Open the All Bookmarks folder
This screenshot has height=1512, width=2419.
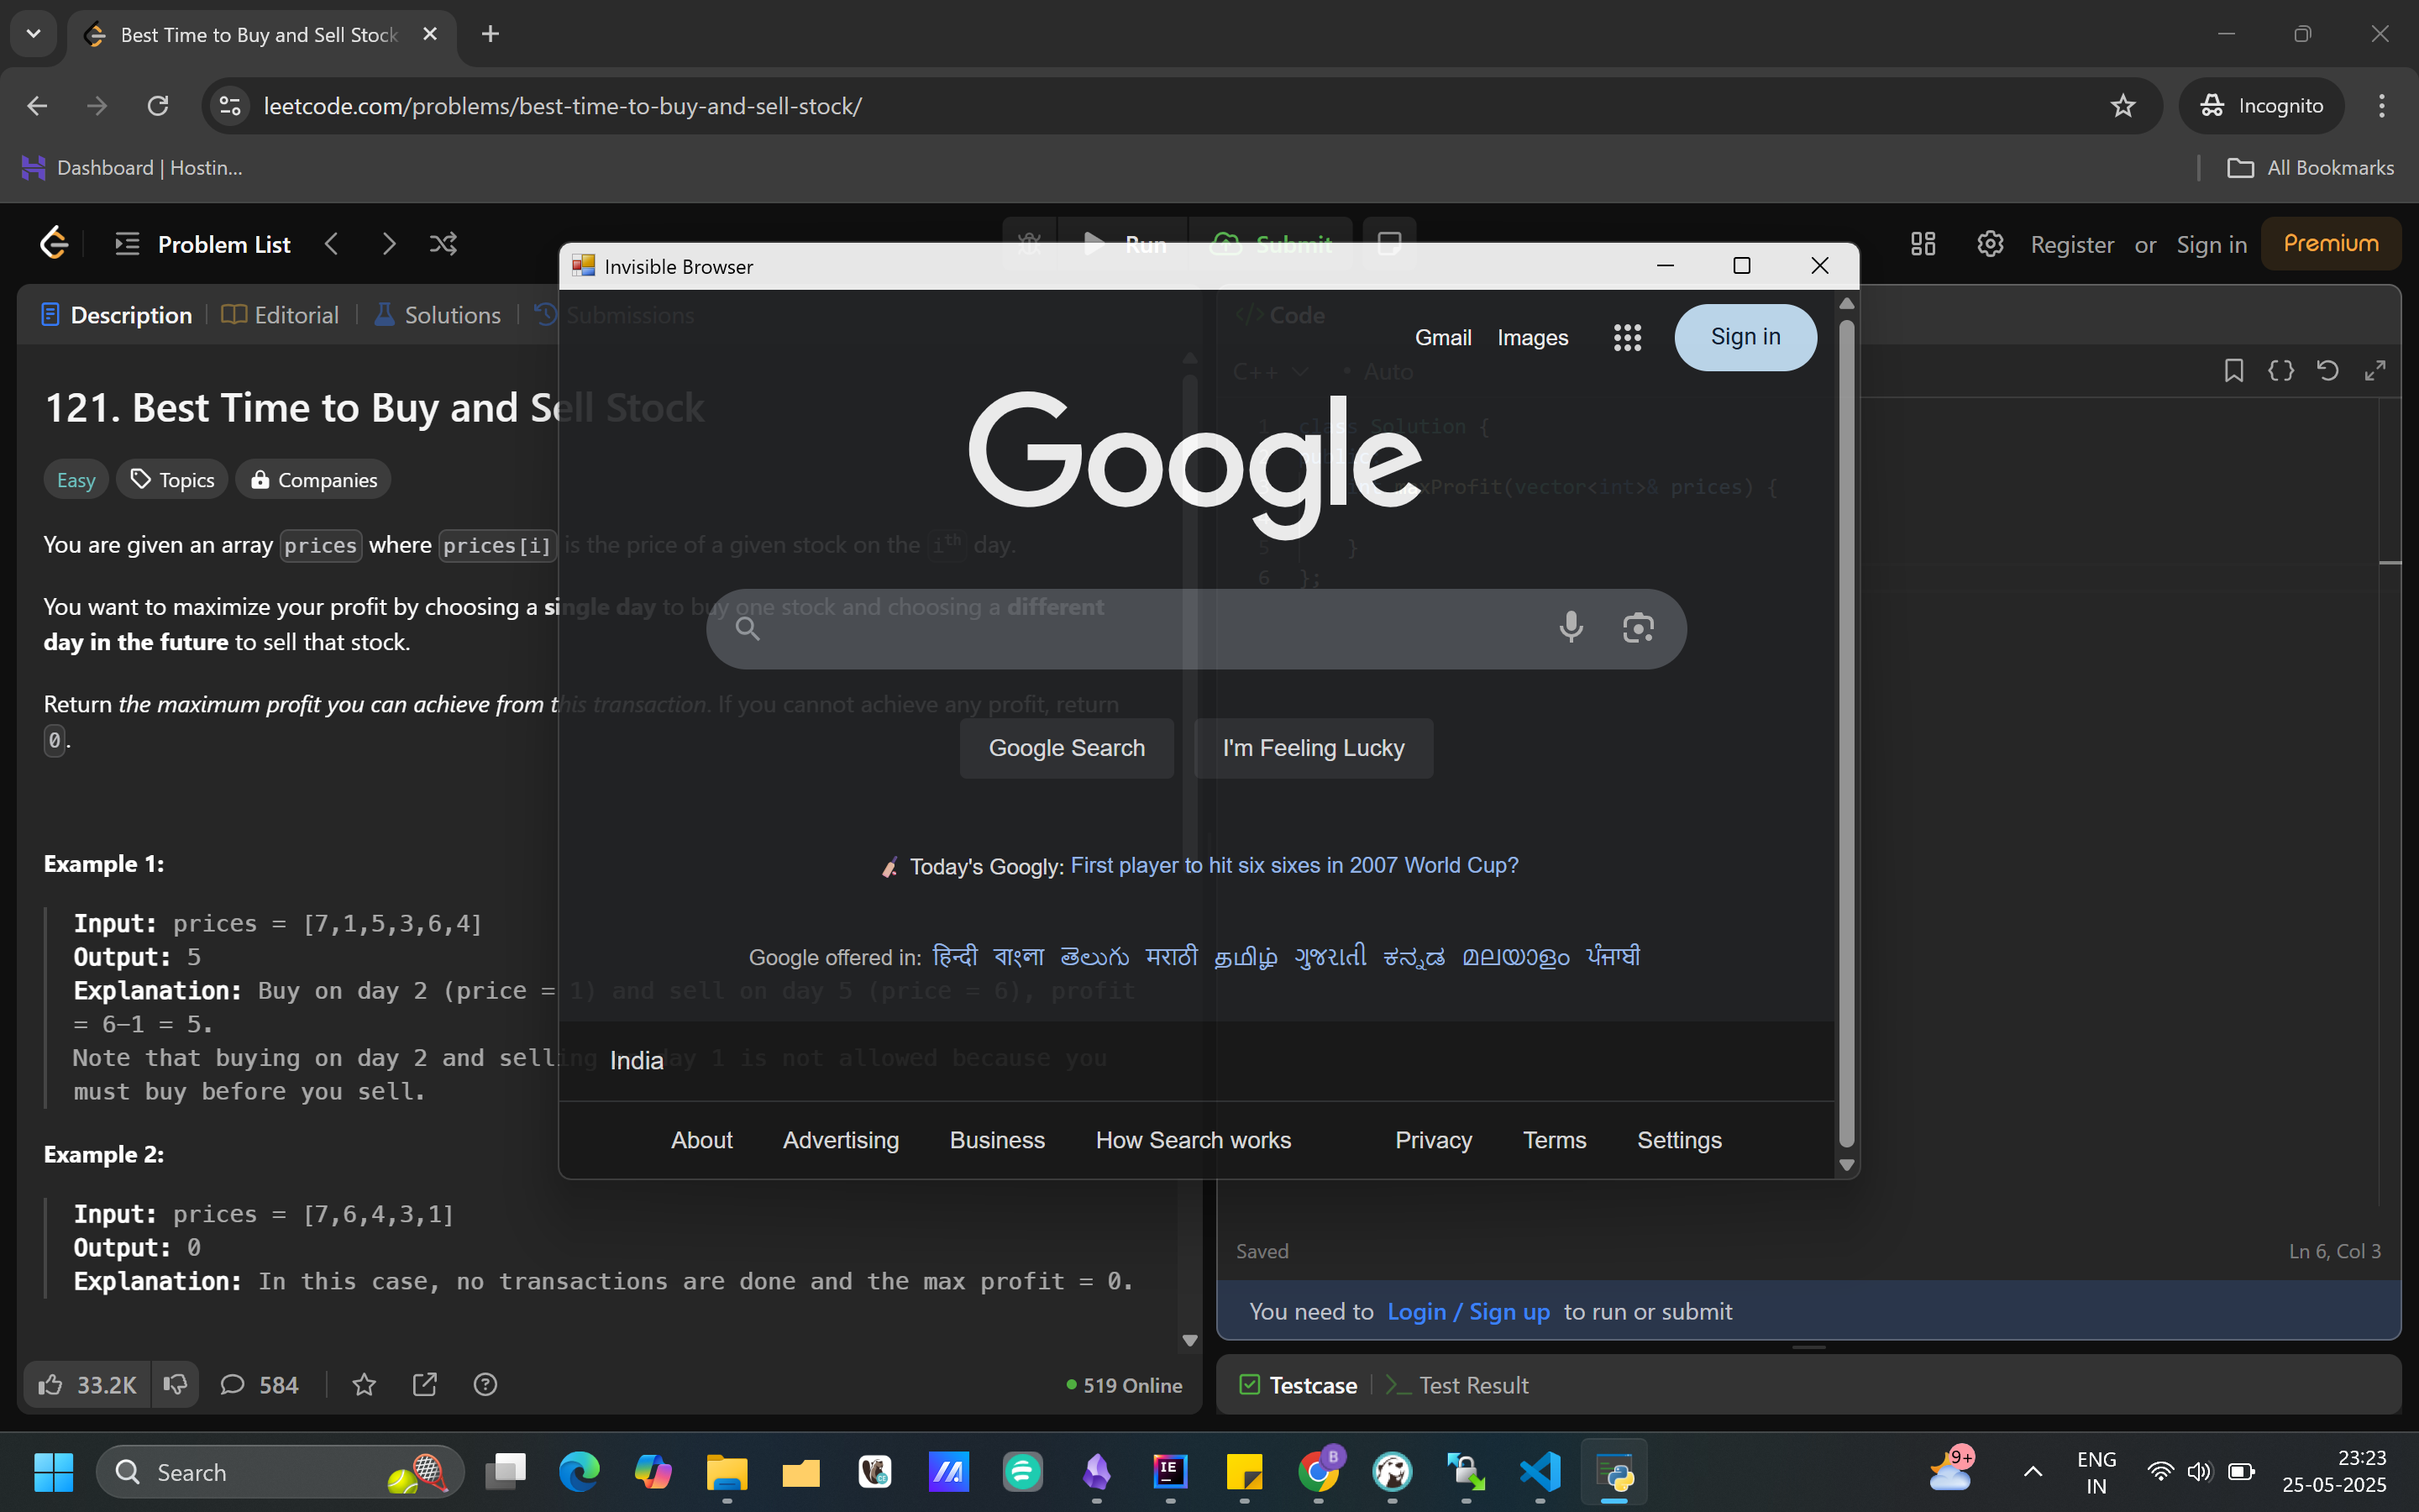(2310, 168)
